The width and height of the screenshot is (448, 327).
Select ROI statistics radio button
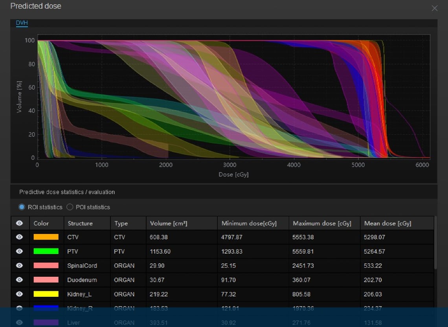pos(22,207)
